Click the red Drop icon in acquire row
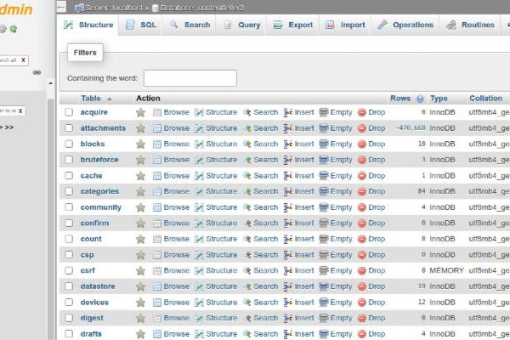 pyautogui.click(x=362, y=112)
